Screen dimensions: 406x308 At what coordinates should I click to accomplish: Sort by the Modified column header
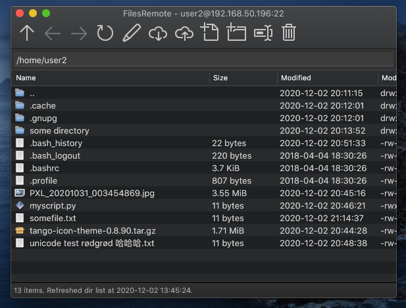[328, 78]
